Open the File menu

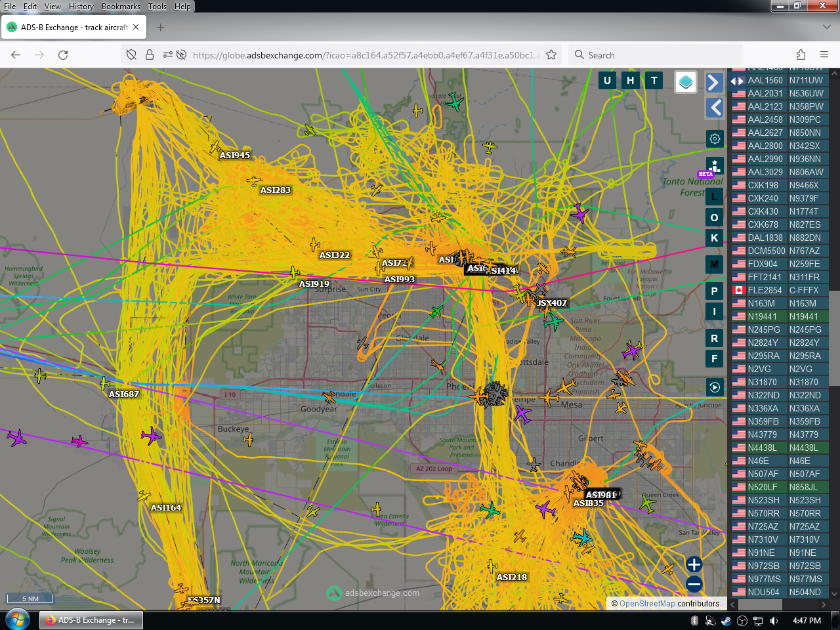10,7
